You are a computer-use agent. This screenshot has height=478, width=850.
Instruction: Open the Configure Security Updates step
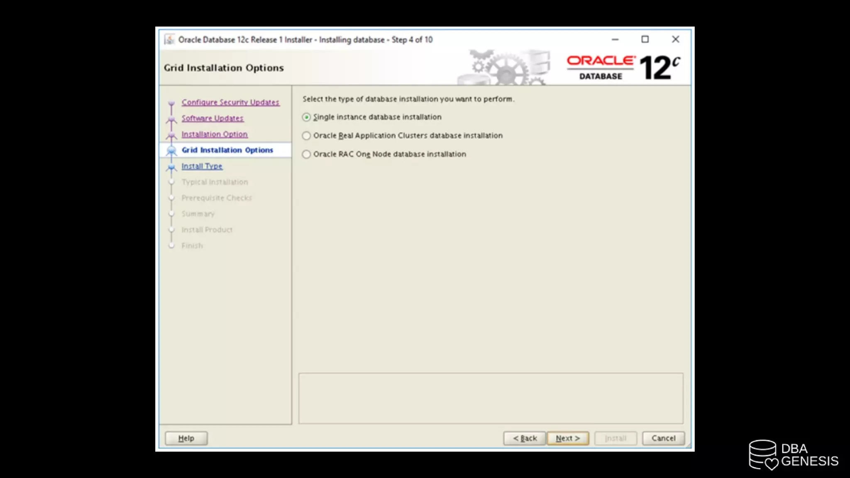(230, 102)
